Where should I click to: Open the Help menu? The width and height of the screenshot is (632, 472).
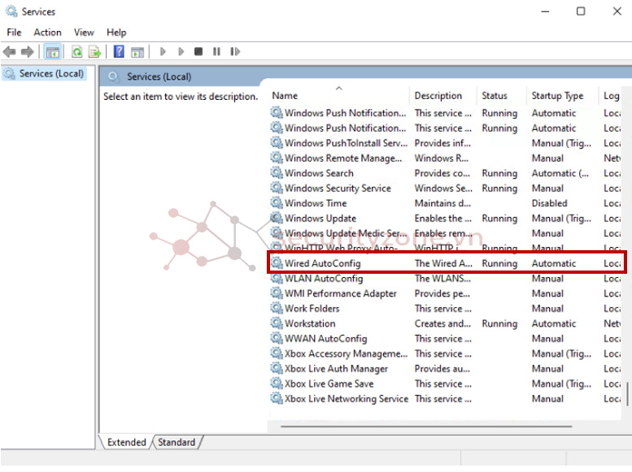pos(116,32)
